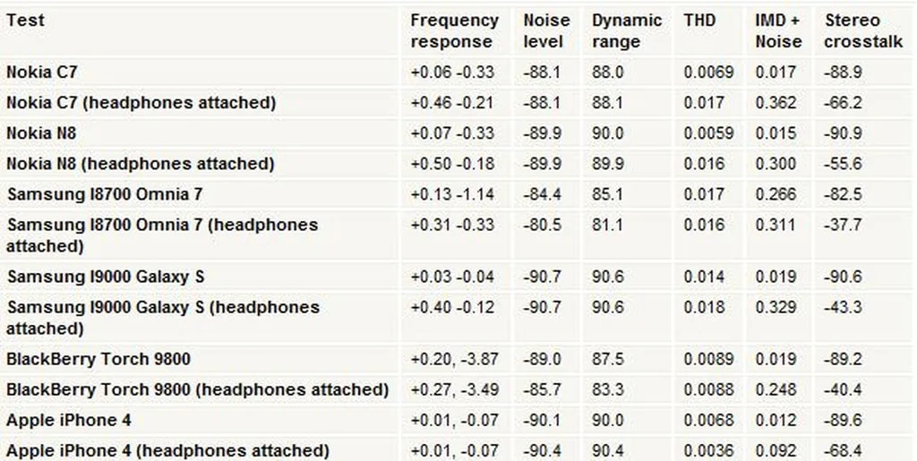The image size is (917, 461).
Task: Click the 0.0036 THD value
Action: pyautogui.click(x=708, y=450)
